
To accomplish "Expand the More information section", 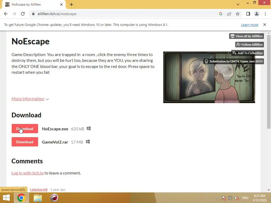I will click(28, 99).
